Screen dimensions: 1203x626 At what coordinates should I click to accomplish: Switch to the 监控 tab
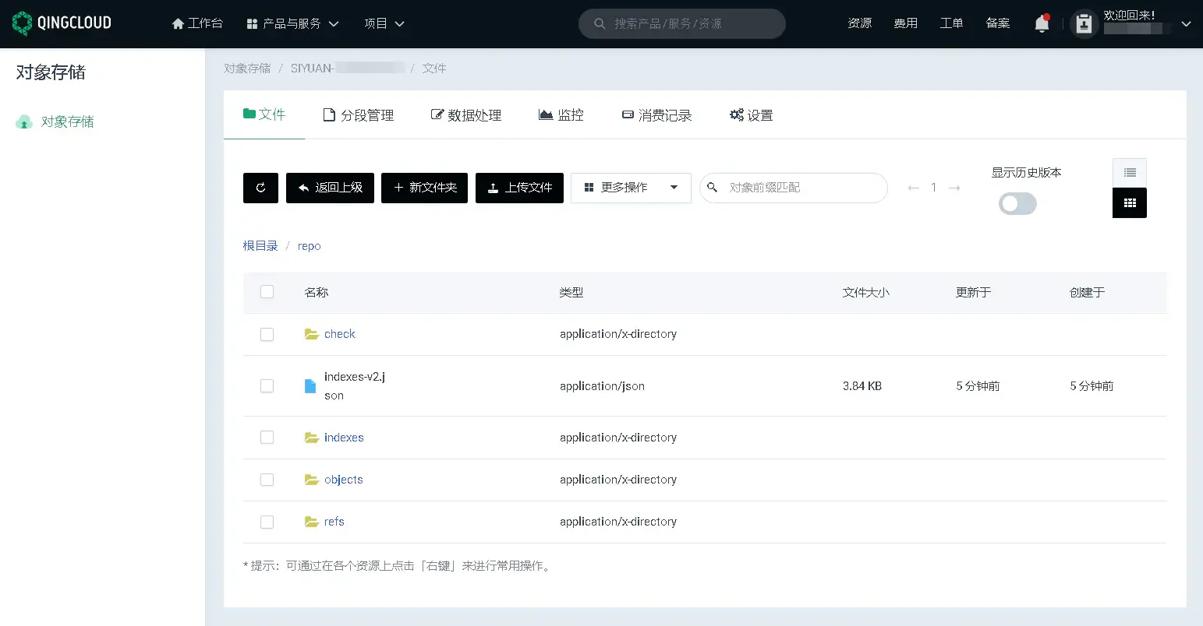tap(561, 114)
